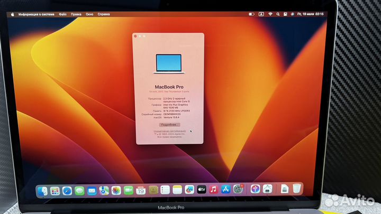Open Reminders from the Dock
Viewport: 381px width, 214px height.
click(165, 190)
